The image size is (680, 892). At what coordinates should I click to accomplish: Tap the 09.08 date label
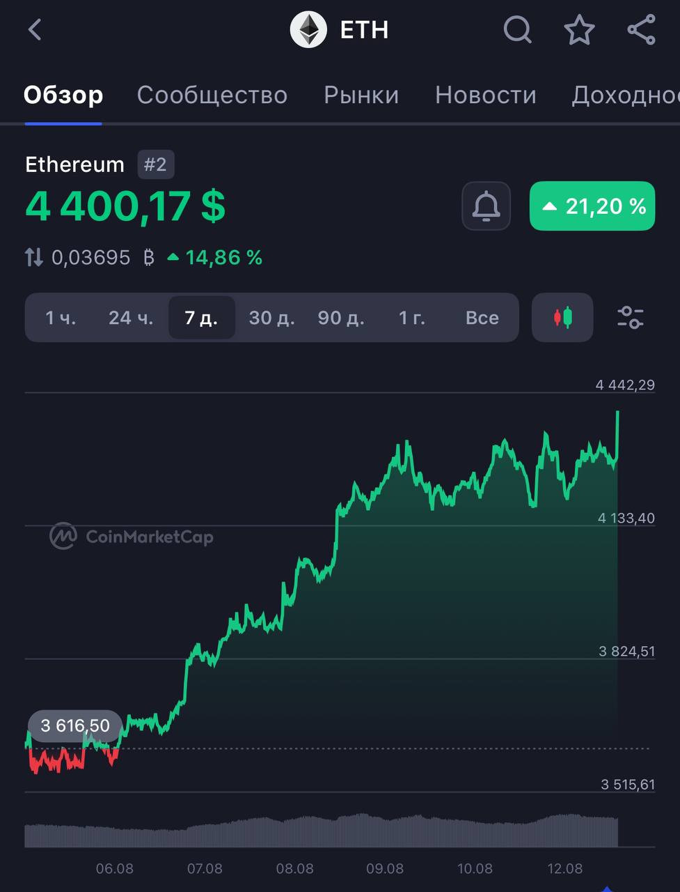tap(385, 868)
